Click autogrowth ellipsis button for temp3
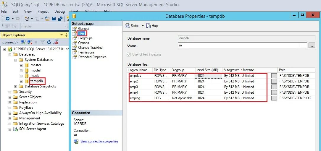Viewport: 321px width, 151px height. (x=274, y=87)
